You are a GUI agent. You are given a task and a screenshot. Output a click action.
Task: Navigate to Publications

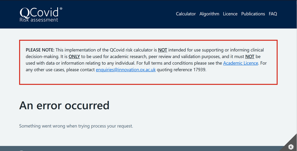[253, 14]
